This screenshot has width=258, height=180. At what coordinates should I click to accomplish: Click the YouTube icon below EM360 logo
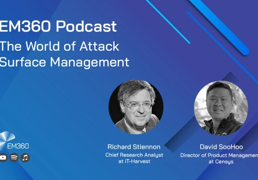(x=3, y=157)
